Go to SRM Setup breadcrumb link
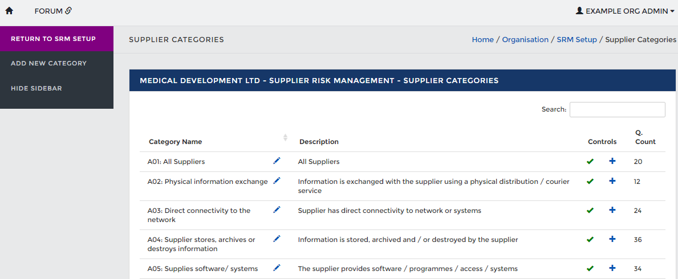This screenshot has height=279, width=678. click(576, 40)
